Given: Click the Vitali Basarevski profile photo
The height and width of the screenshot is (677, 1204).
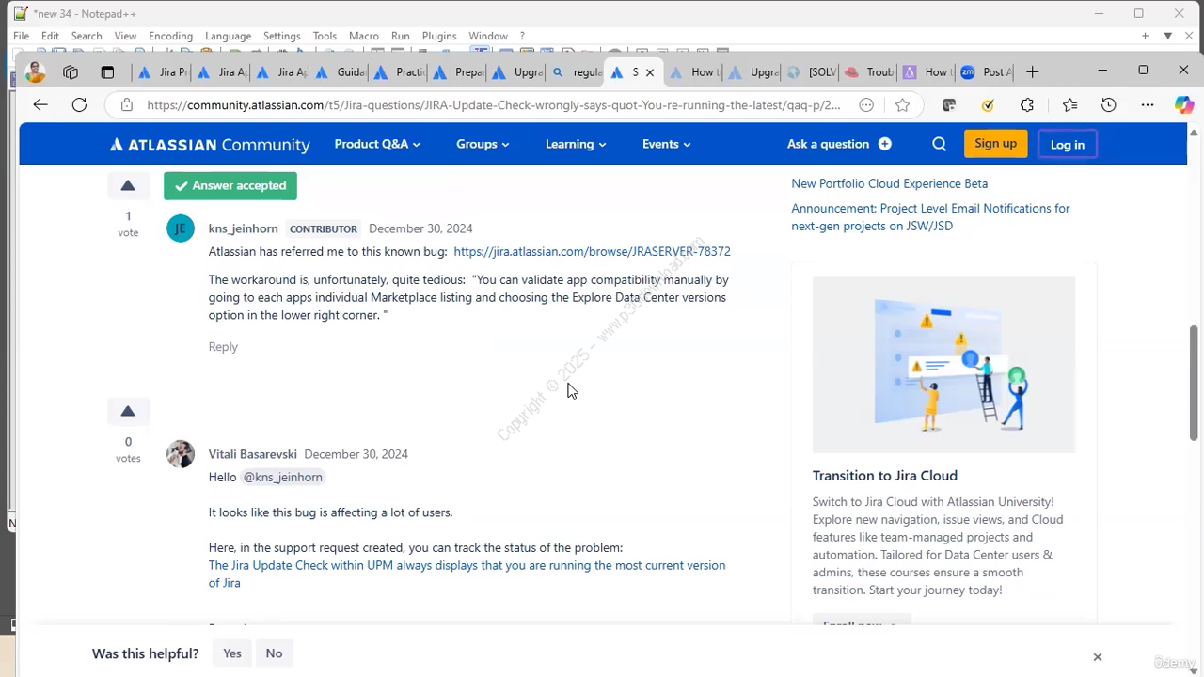Looking at the screenshot, I should [181, 454].
